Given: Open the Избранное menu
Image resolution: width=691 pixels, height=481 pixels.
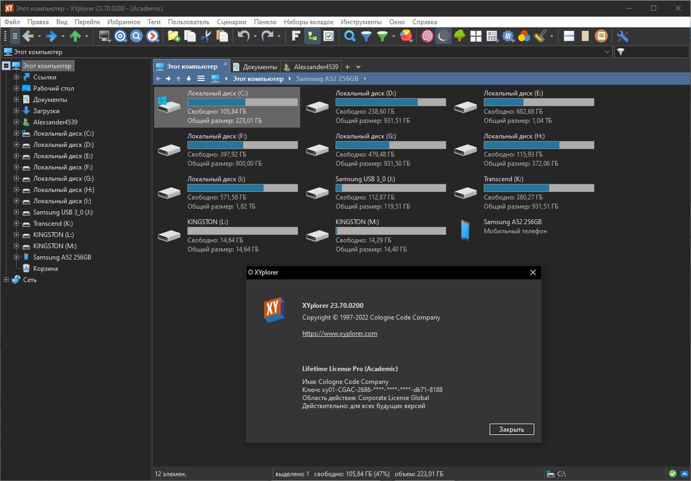Looking at the screenshot, I should [x=123, y=22].
